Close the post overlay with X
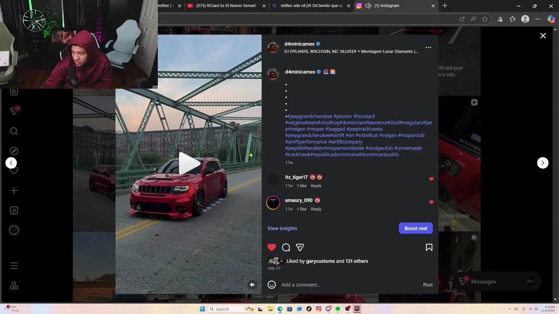This screenshot has width=559, height=314. [x=543, y=36]
